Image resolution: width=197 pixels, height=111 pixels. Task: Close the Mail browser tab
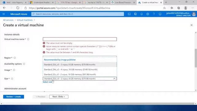tap(26, 2)
